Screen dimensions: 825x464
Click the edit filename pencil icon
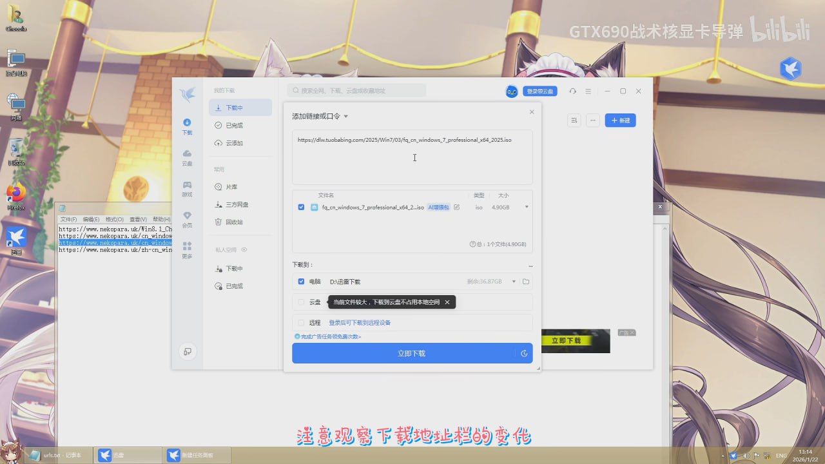pyautogui.click(x=457, y=208)
